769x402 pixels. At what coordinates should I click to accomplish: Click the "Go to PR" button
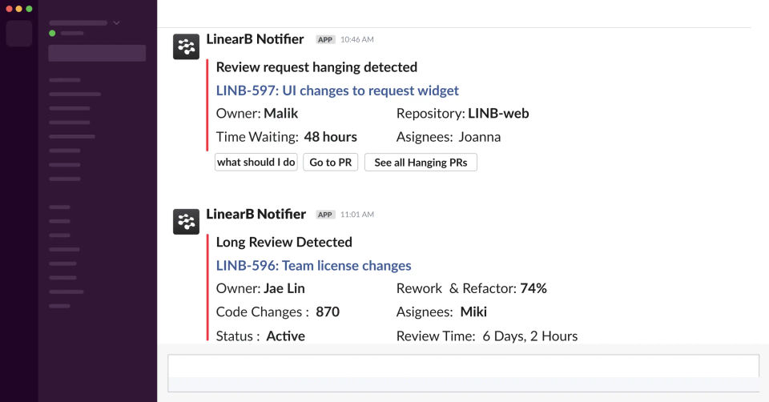coord(330,163)
